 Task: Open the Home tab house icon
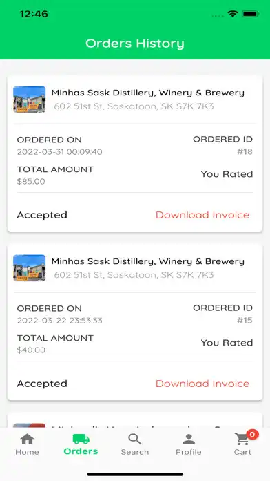pos(28,439)
